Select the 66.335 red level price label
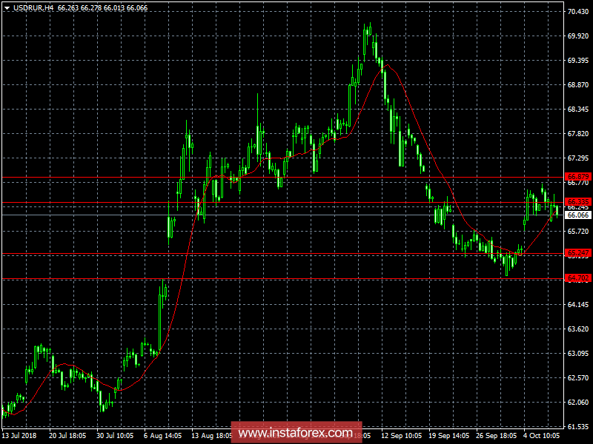Viewport: 593px width, 444px height. (578, 202)
